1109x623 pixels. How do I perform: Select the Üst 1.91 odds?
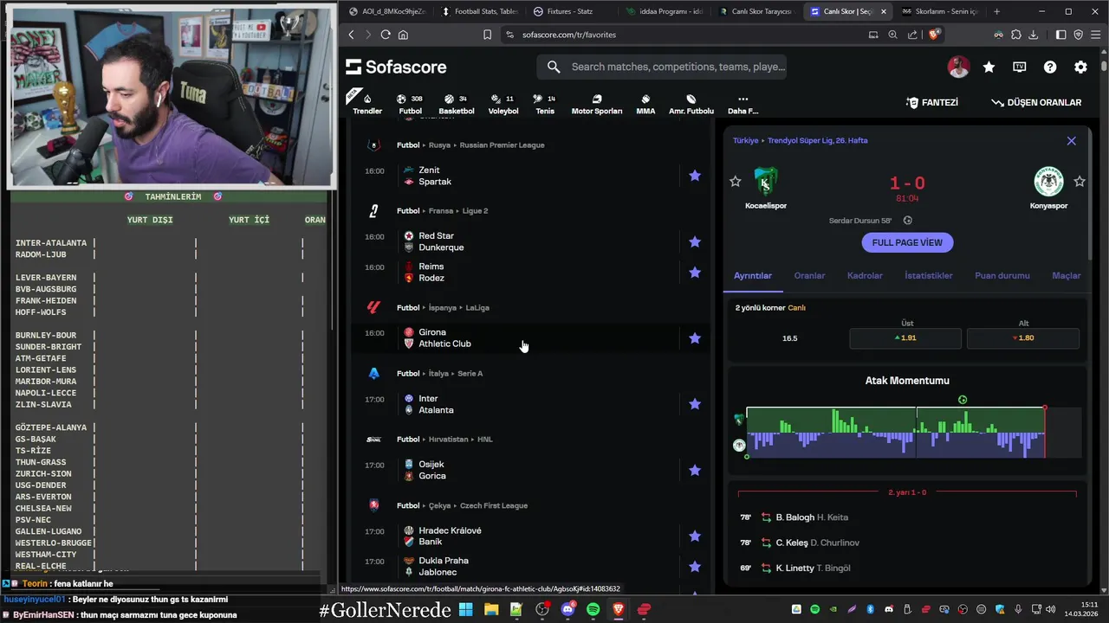pyautogui.click(x=905, y=338)
